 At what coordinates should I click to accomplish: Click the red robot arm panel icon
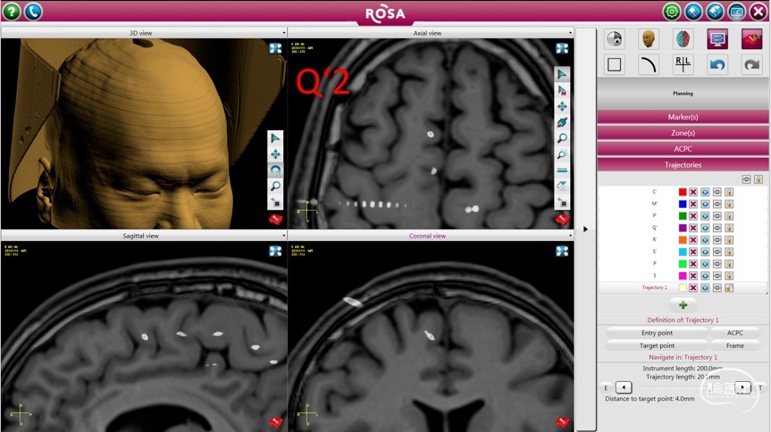pyautogui.click(x=752, y=38)
